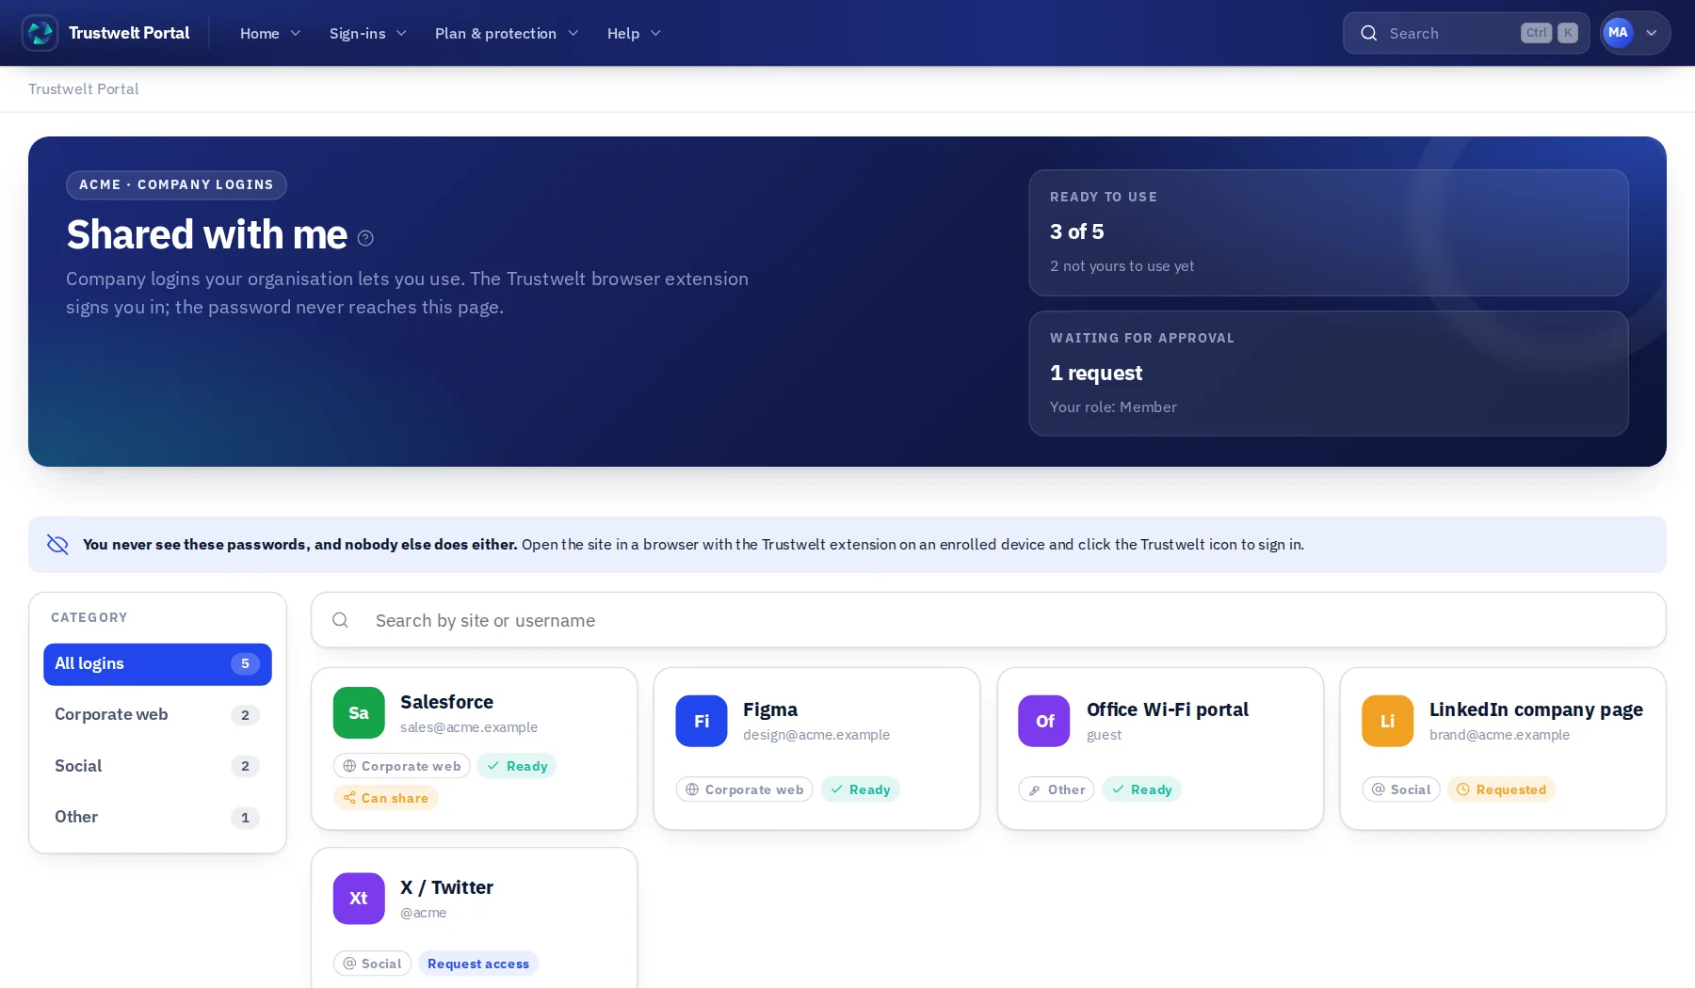The height and width of the screenshot is (988, 1695).
Task: Click the crossed-eye icon in the password notice
Action: coord(57,545)
